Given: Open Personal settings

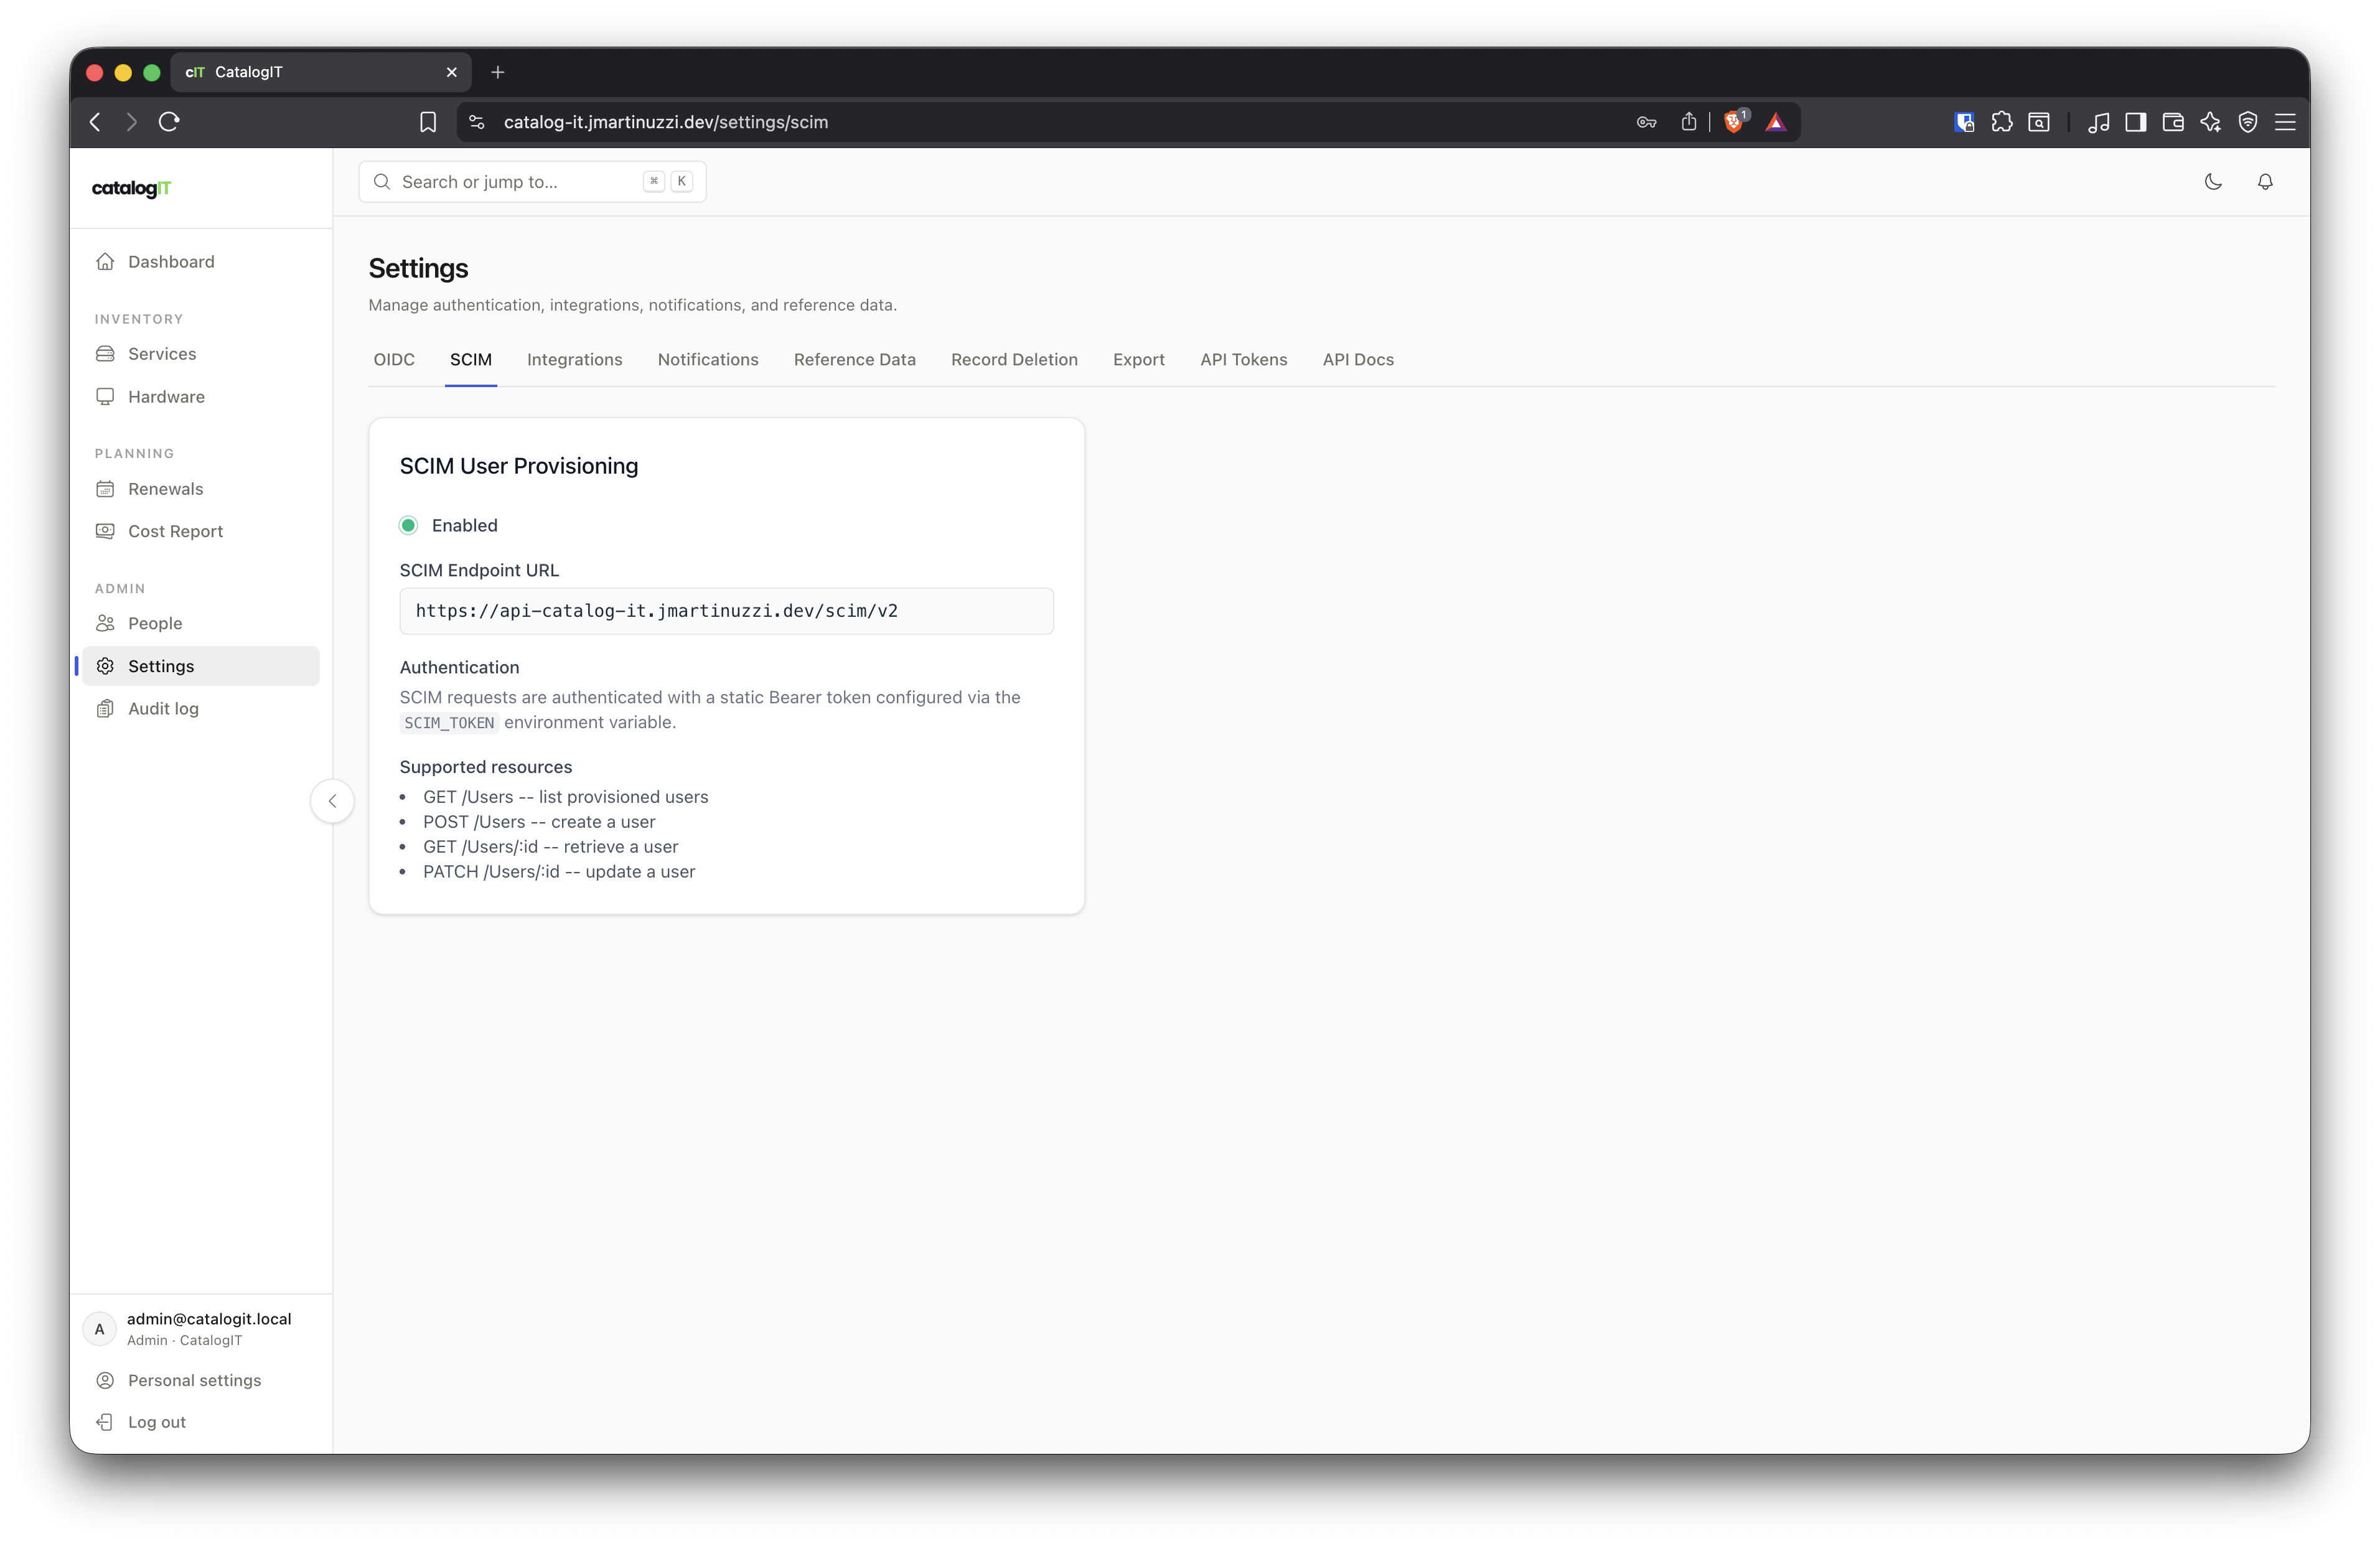Looking at the screenshot, I should [x=200, y=1380].
